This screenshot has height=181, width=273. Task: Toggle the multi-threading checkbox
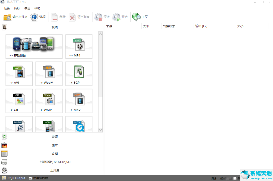[30, 178]
